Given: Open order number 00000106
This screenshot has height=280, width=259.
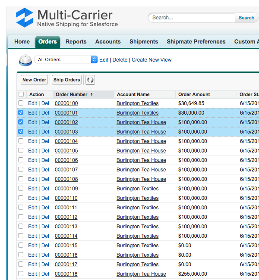Looking at the screenshot, I should coord(66,160).
